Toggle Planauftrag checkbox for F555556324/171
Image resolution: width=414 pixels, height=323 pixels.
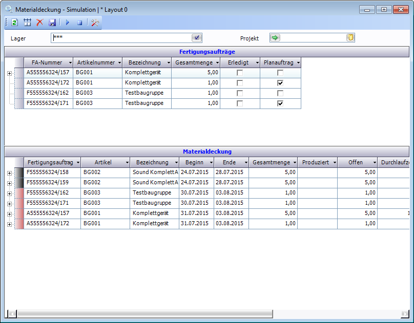[280, 103]
